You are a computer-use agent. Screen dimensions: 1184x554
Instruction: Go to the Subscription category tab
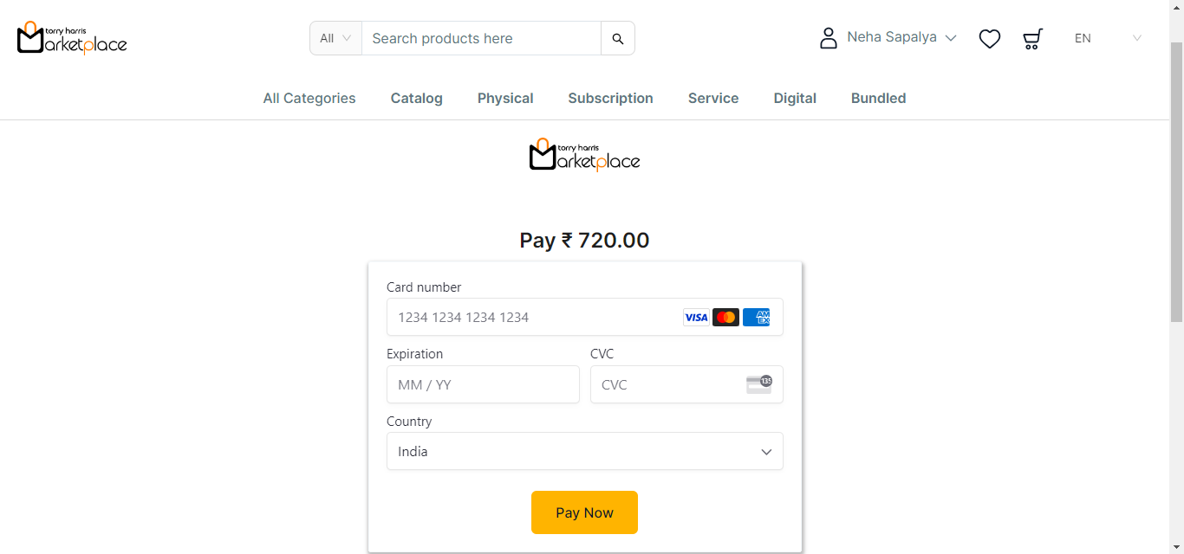coord(610,99)
